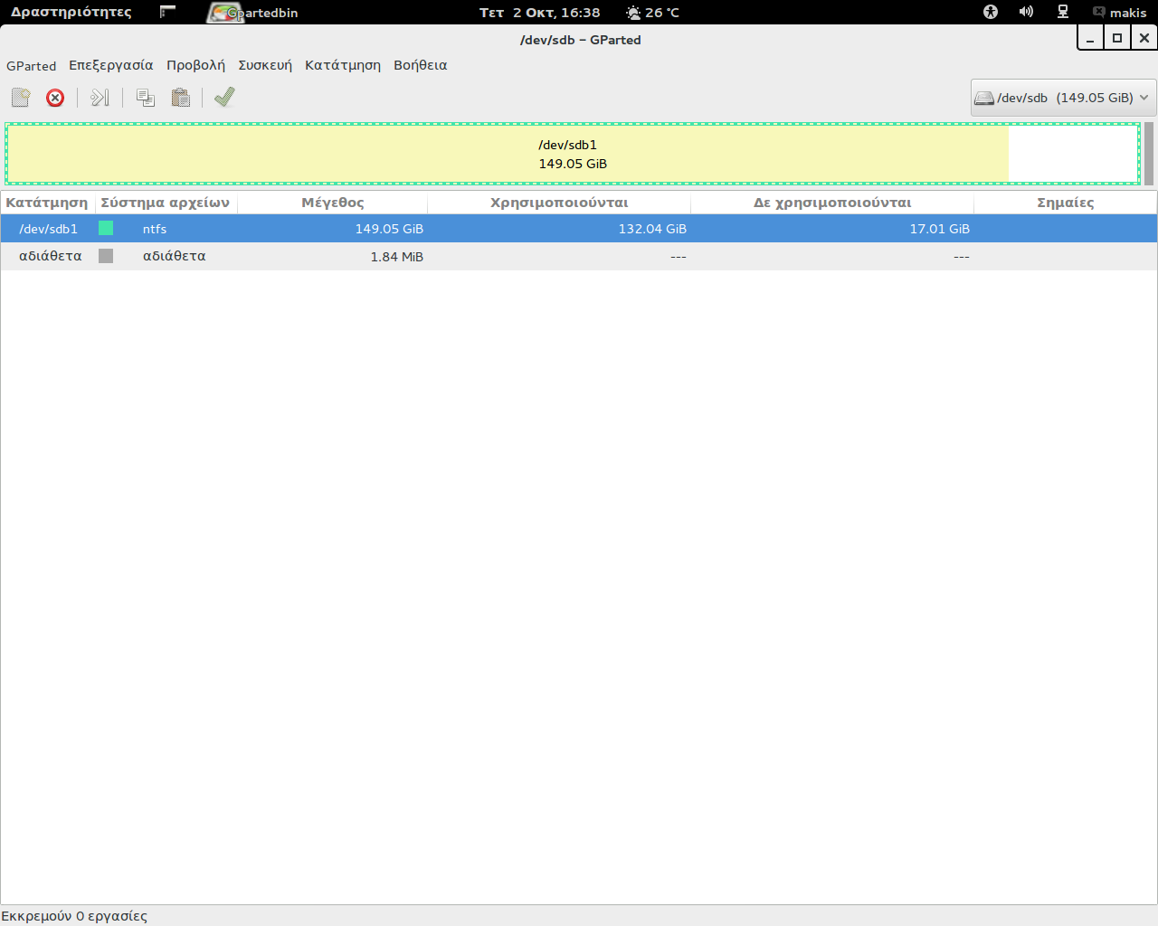
Task: Open the /dev/sdb device selector dropdown
Action: pyautogui.click(x=1063, y=98)
